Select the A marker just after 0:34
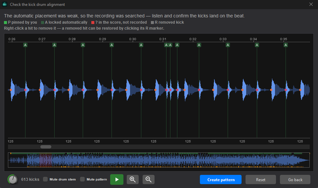This screenshot has width=318, height=188. (x=257, y=45)
